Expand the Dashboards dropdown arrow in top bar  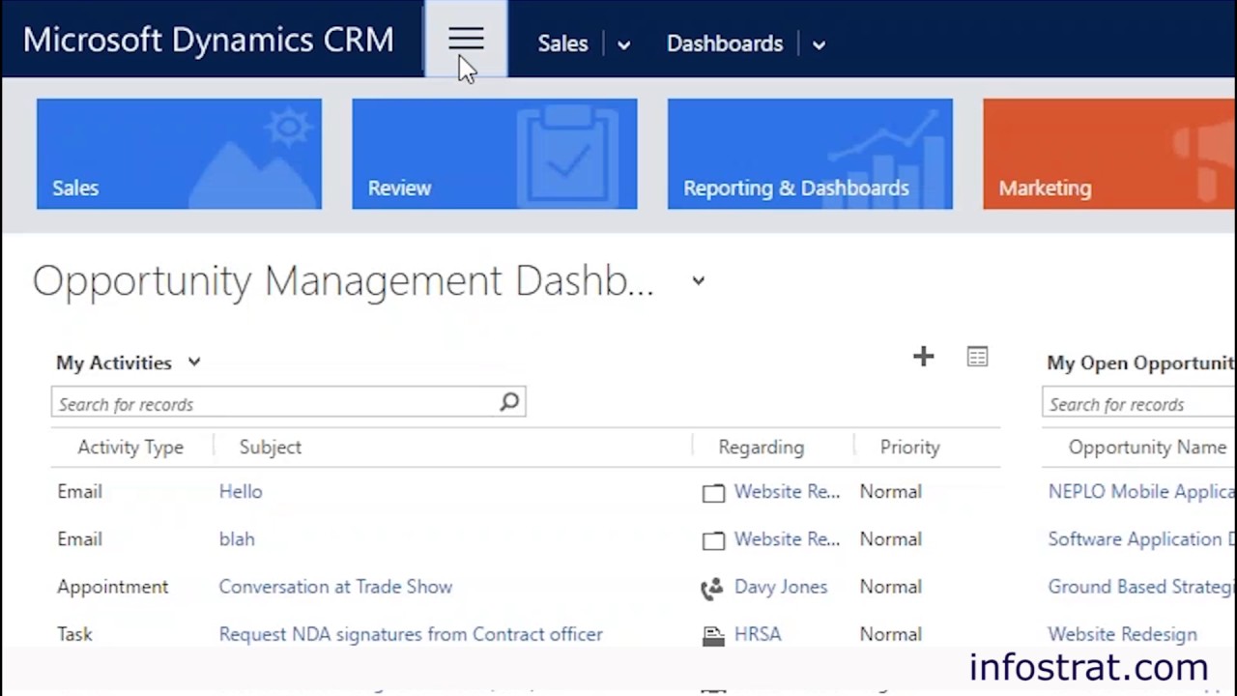819,44
